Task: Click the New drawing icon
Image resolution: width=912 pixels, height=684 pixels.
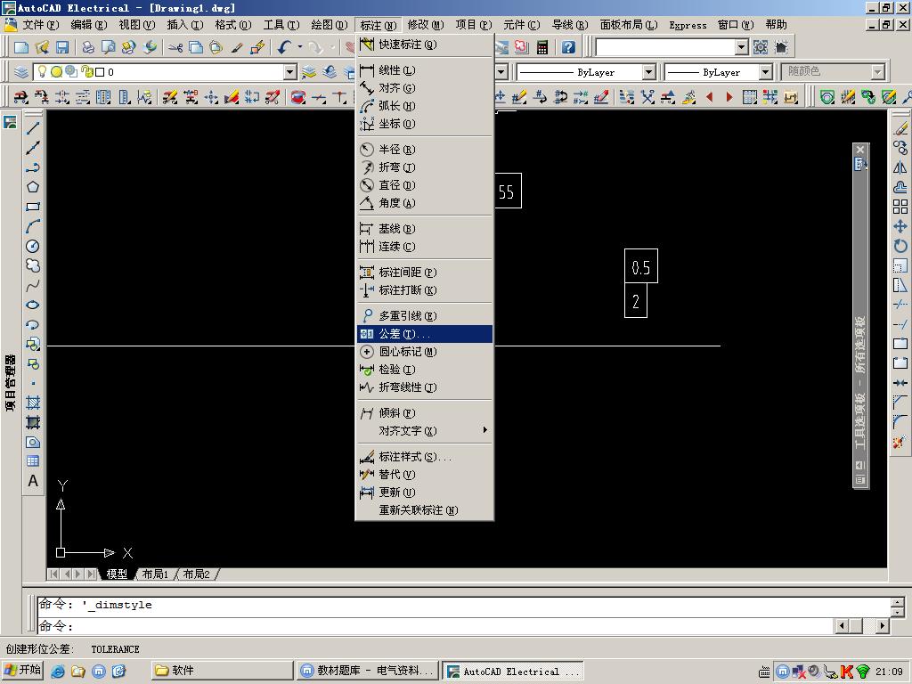Action: pos(21,47)
